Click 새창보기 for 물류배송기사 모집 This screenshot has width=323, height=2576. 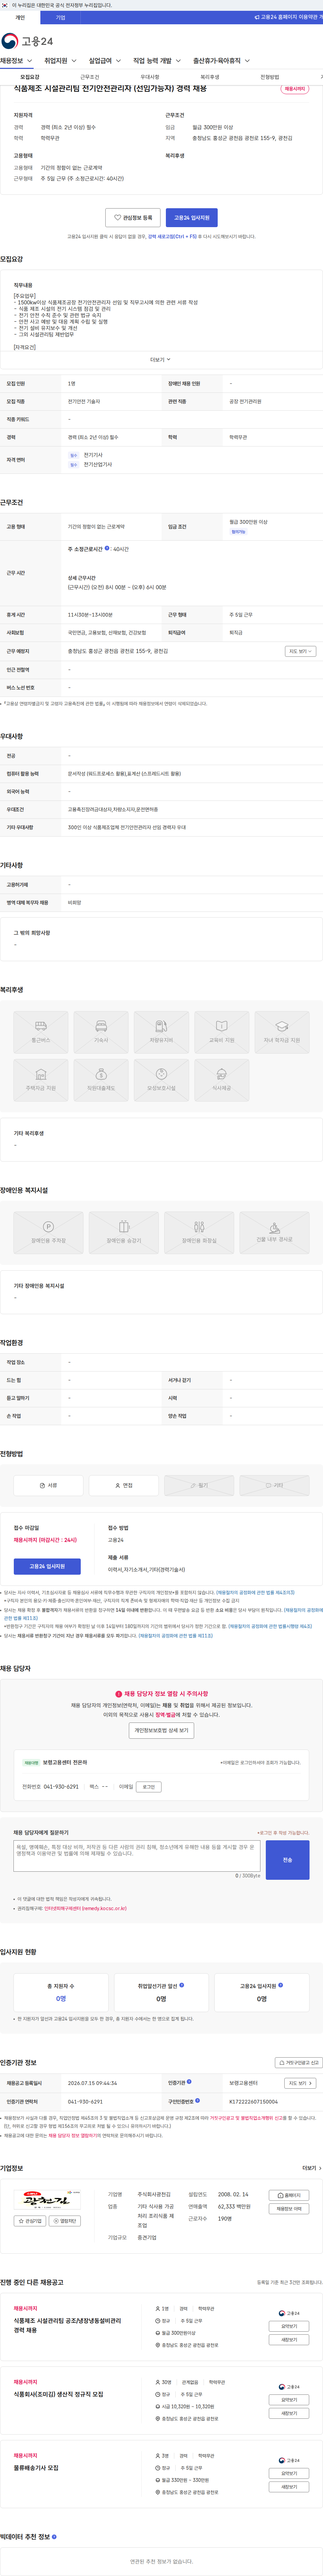coord(289,2487)
